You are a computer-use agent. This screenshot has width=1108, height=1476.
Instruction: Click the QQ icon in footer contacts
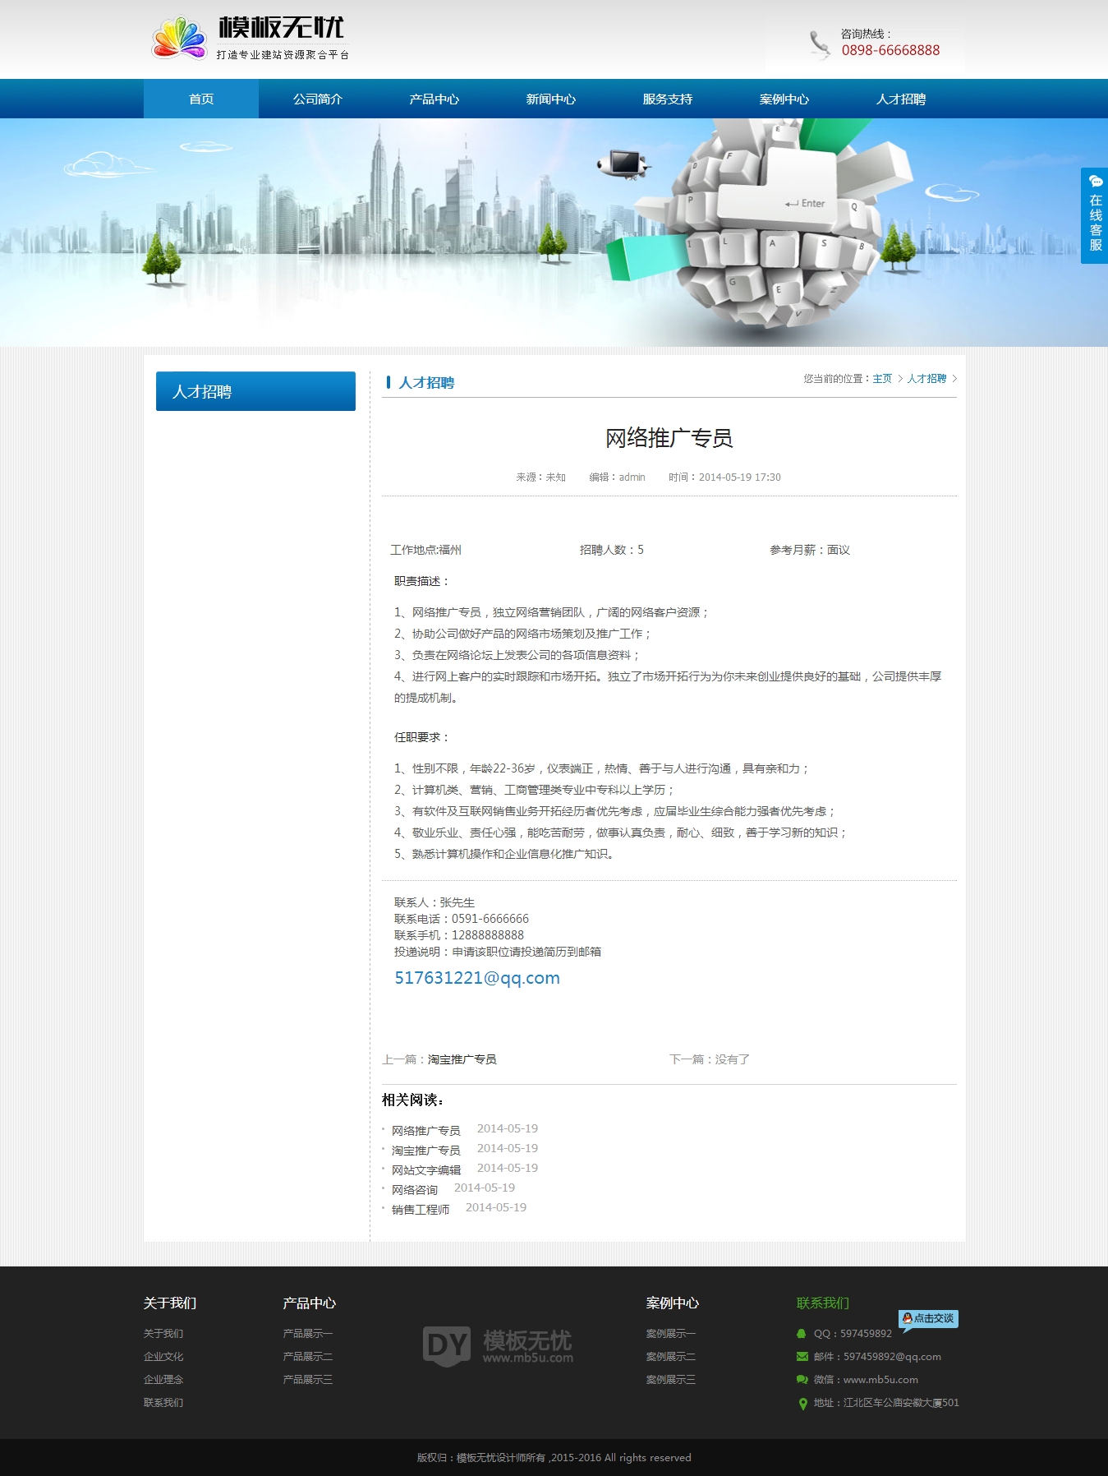pos(802,1334)
